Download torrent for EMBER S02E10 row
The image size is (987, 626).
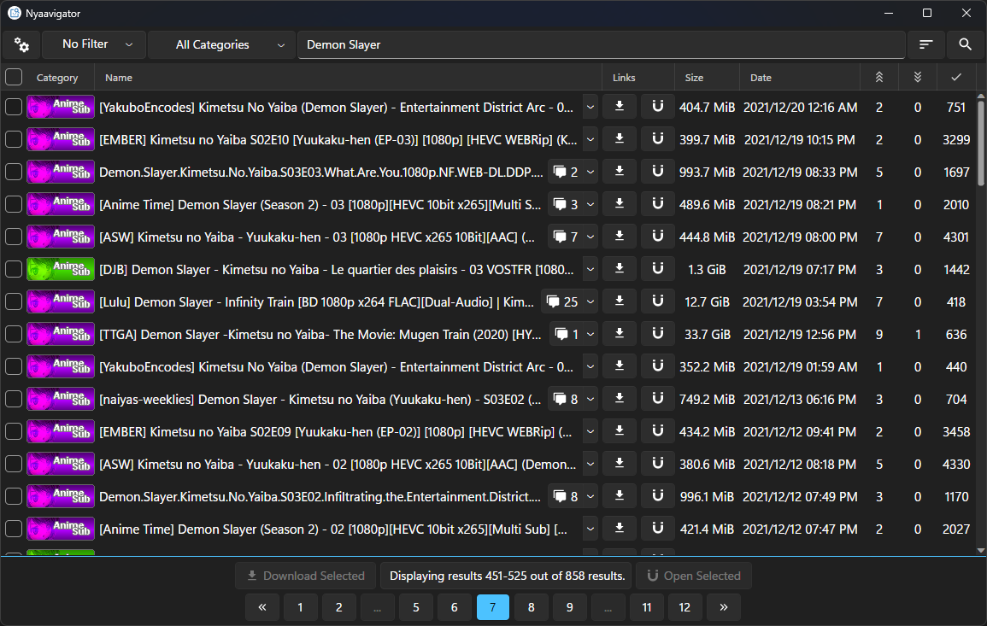click(620, 140)
